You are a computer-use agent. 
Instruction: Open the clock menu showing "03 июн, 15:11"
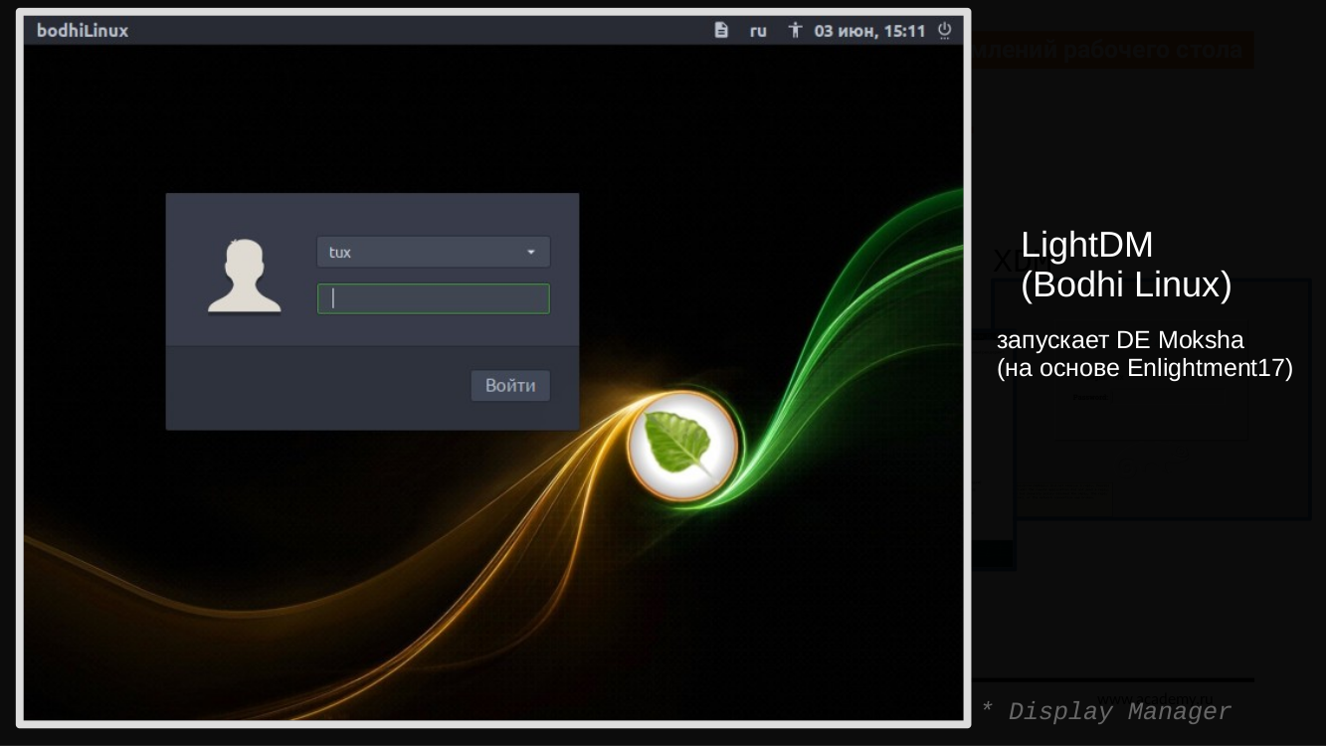coord(870,31)
